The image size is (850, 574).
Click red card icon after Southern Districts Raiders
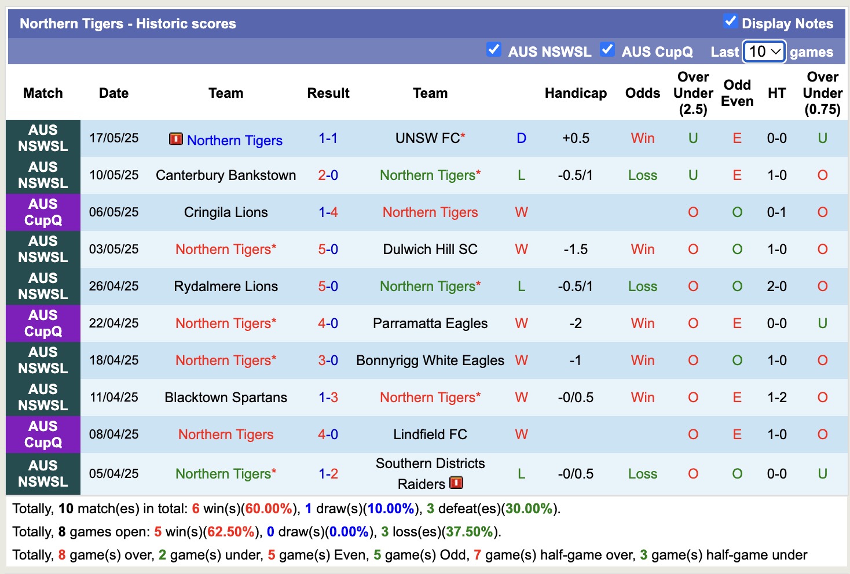click(x=456, y=483)
